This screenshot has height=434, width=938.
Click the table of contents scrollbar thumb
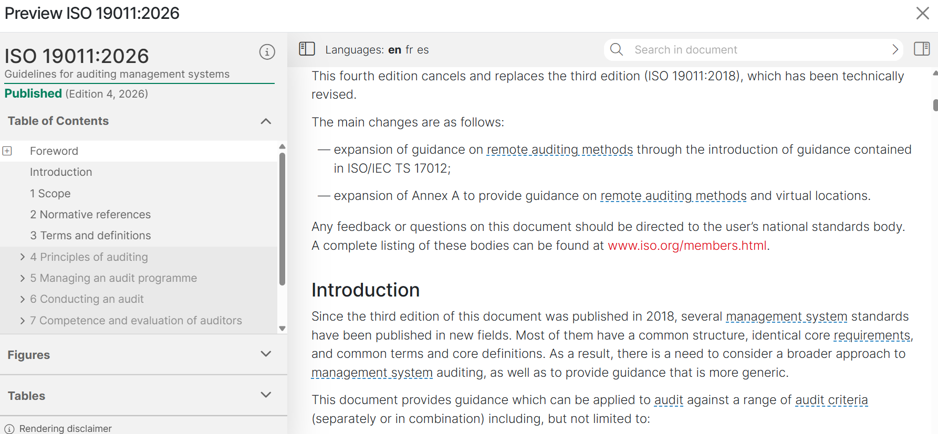pos(282,218)
